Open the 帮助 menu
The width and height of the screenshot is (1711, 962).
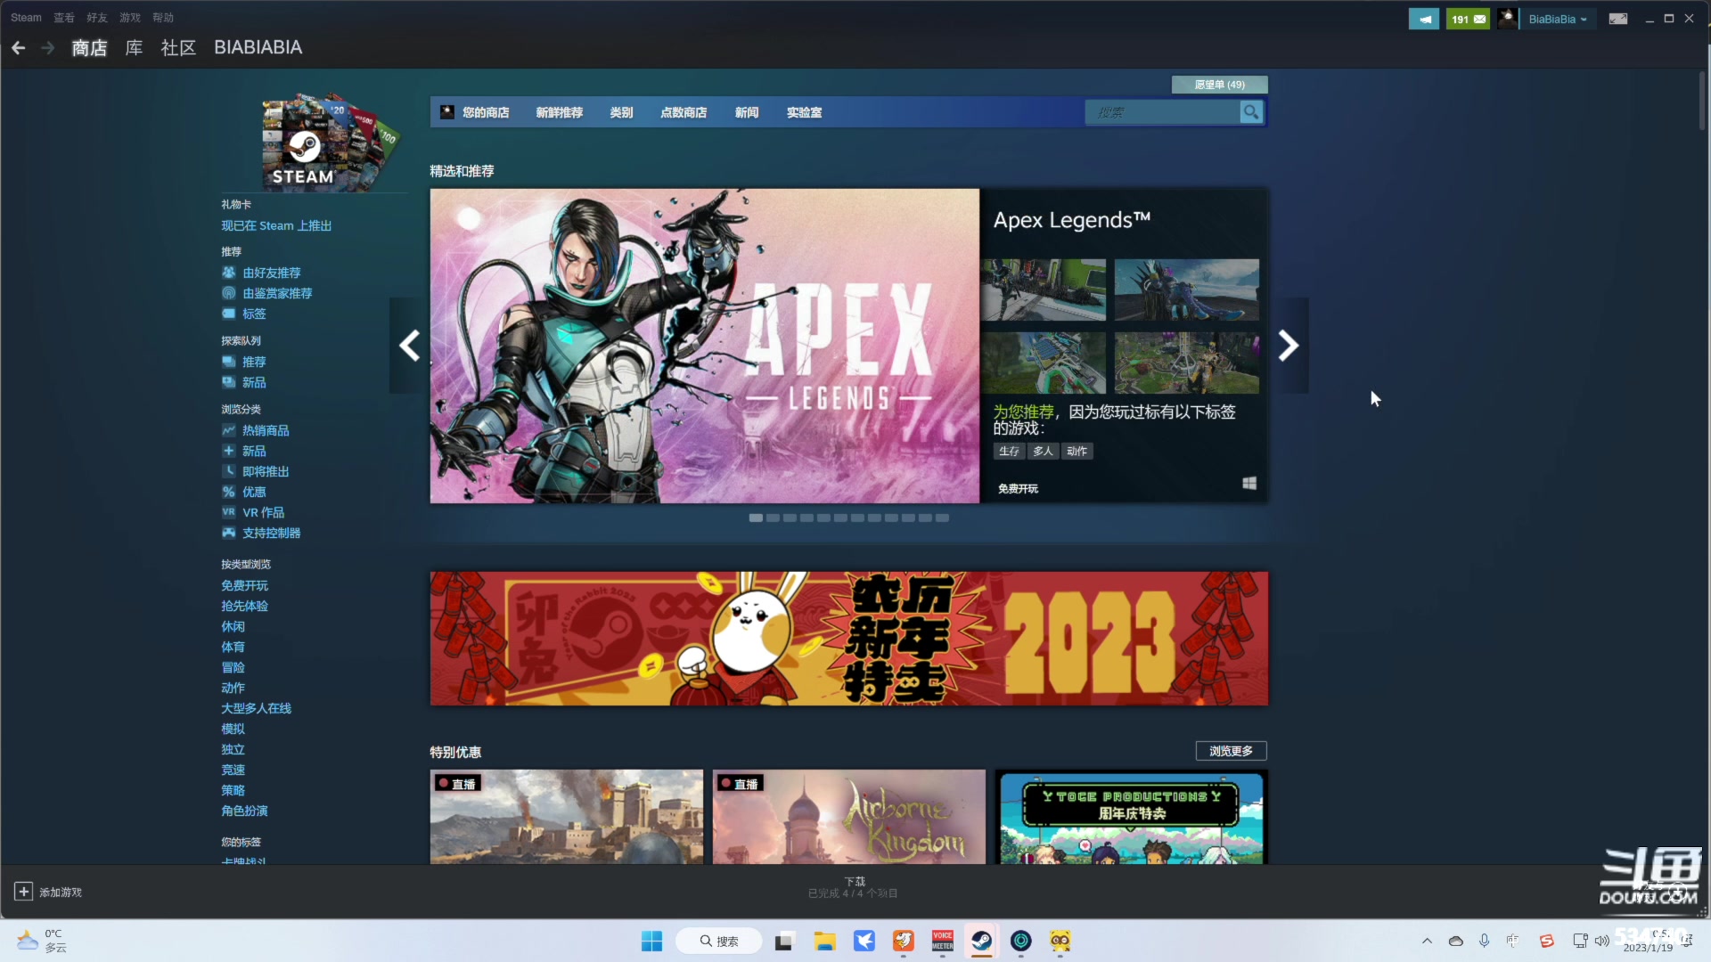pyautogui.click(x=163, y=18)
